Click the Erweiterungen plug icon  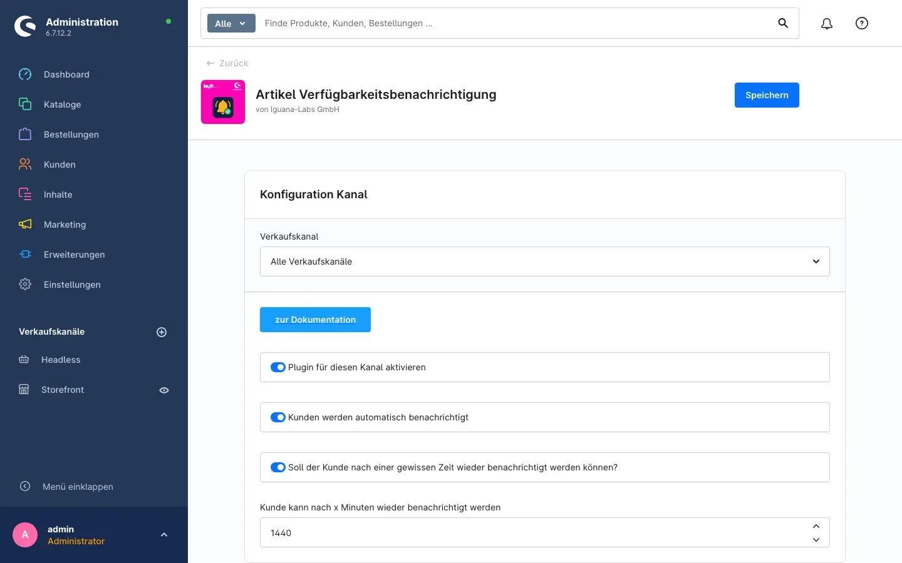click(25, 255)
